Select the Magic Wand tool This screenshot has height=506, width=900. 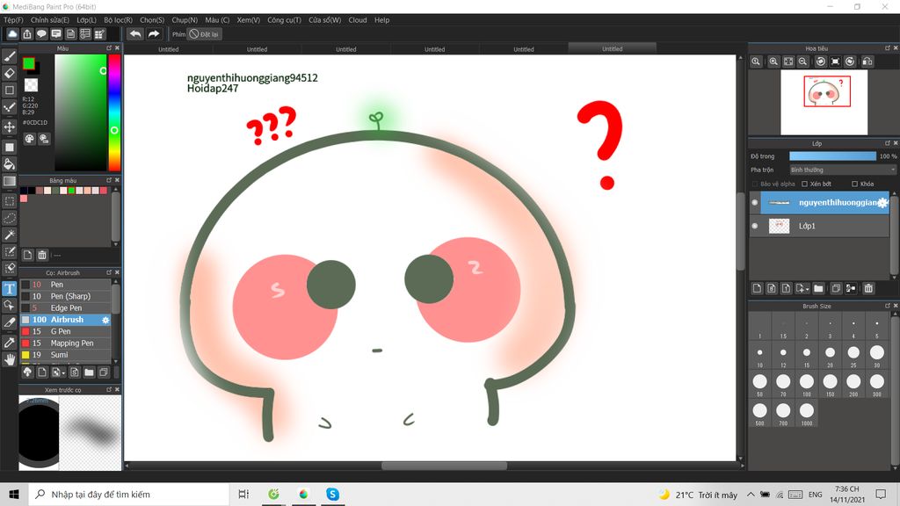coord(9,235)
